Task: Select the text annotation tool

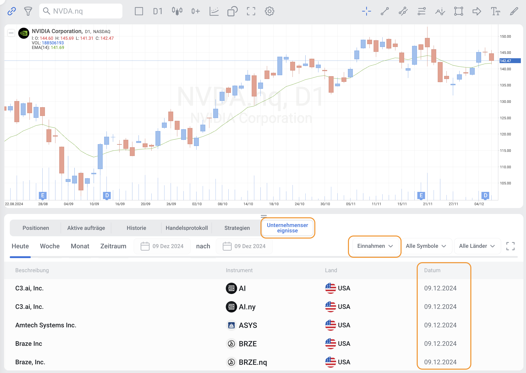Action: coord(495,11)
